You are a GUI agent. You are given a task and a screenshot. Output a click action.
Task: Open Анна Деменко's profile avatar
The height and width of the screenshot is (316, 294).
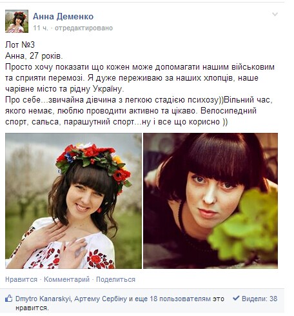(x=17, y=21)
